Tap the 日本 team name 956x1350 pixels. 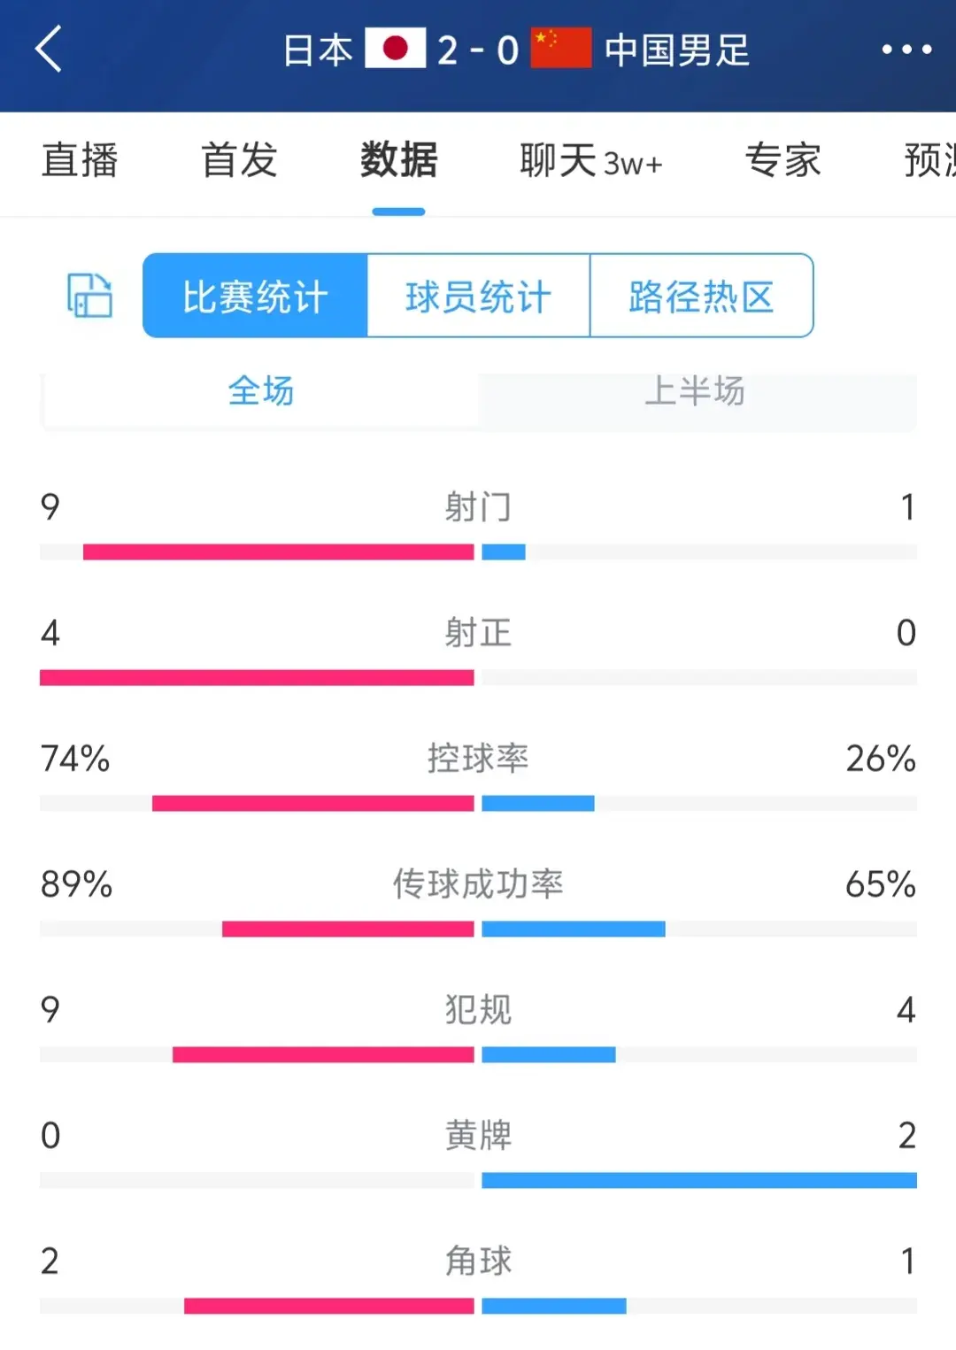(x=318, y=50)
